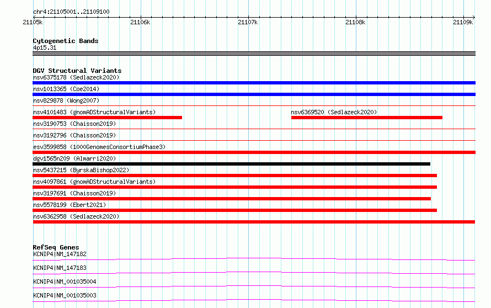Open transcript KCNIP4|NM_001035003 label
Image resolution: width=491 pixels, height=308 pixels.
(x=65, y=295)
